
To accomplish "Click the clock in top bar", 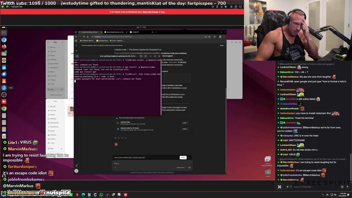I will (x=141, y=27).
